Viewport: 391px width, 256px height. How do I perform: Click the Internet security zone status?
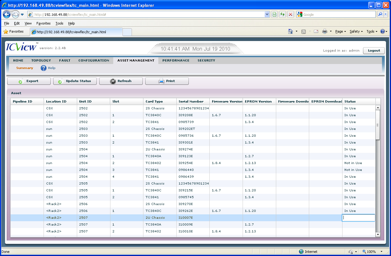click(308, 252)
